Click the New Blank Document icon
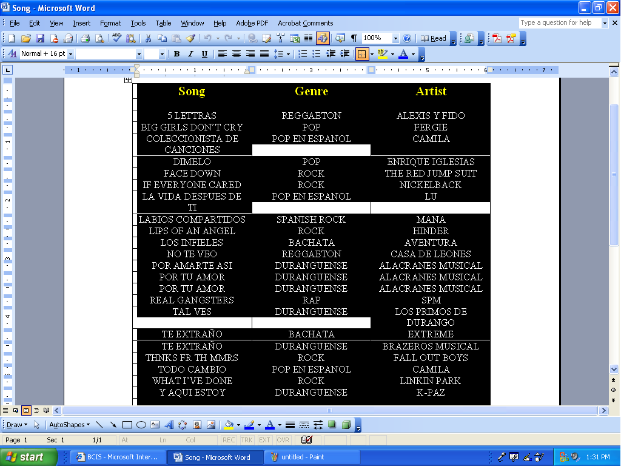Image resolution: width=621 pixels, height=466 pixels. click(x=12, y=38)
